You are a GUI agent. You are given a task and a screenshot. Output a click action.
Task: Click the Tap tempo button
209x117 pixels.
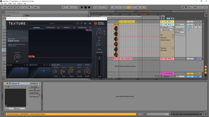coord(5,7)
